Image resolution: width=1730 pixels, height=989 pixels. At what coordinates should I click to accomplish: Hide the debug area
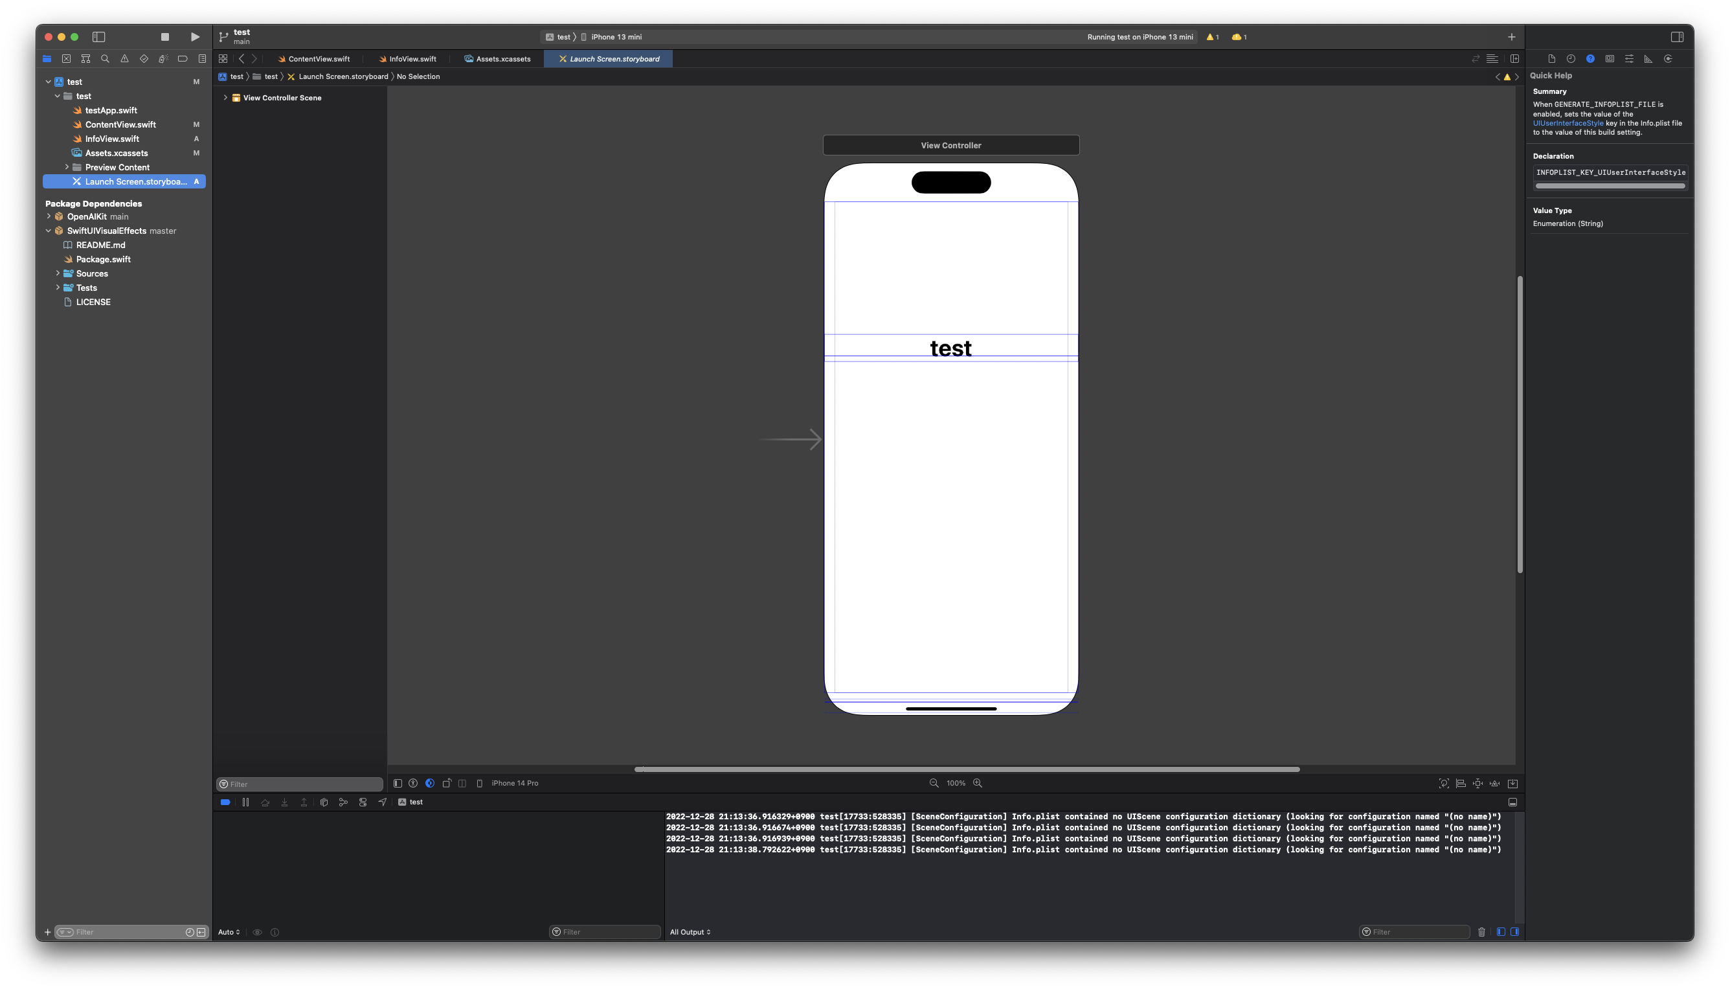pos(1512,802)
